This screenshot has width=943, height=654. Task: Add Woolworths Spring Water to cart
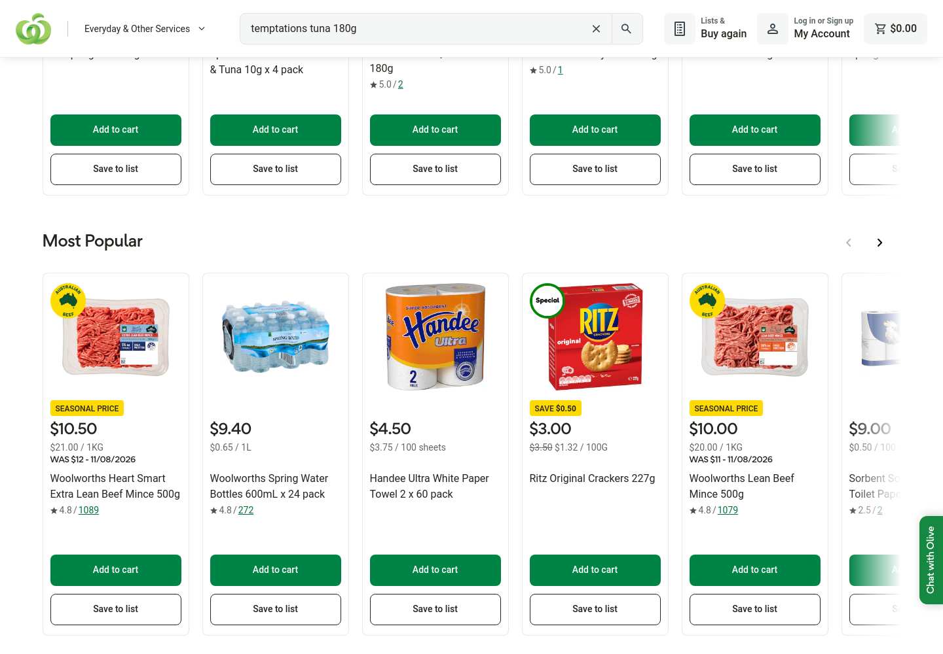click(276, 570)
